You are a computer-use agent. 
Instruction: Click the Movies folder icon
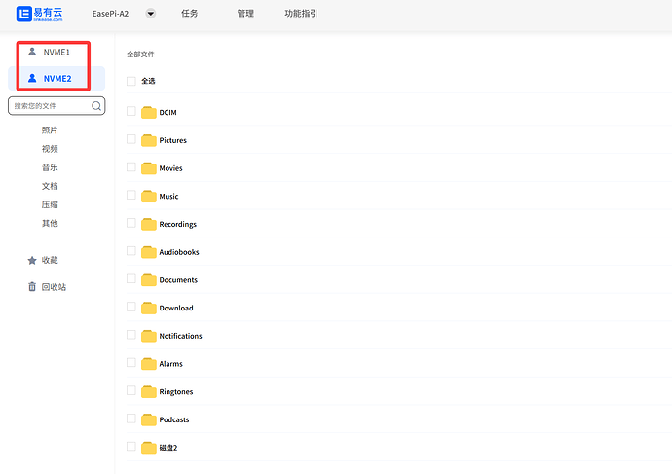pyautogui.click(x=149, y=168)
